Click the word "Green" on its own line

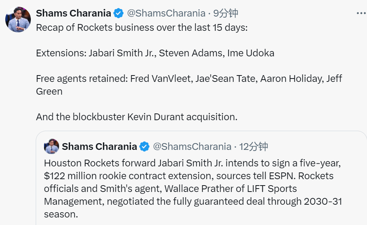[49, 91]
